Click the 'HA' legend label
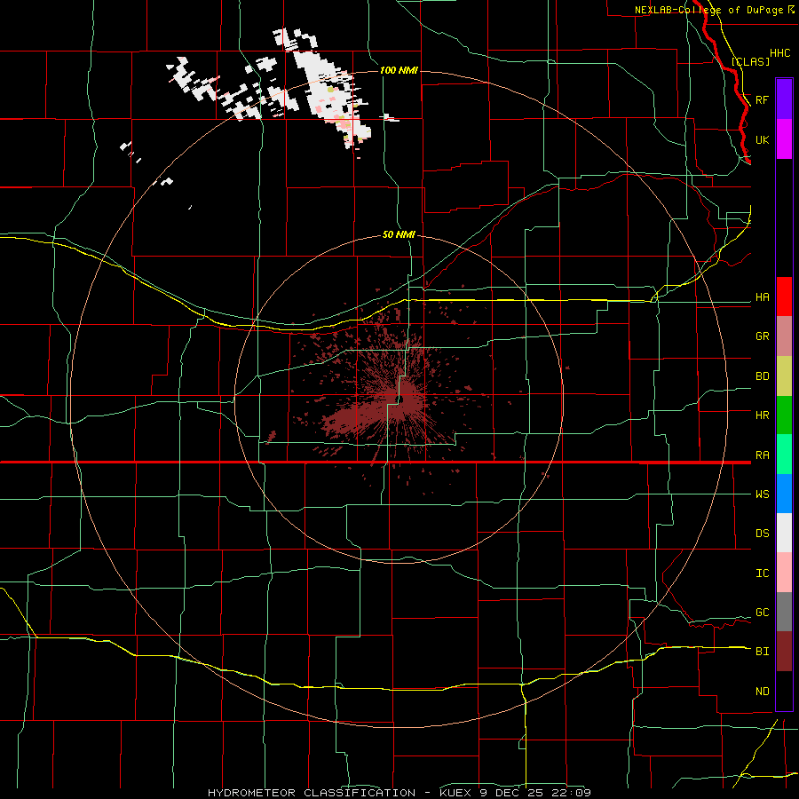This screenshot has height=799, width=799. tap(762, 297)
